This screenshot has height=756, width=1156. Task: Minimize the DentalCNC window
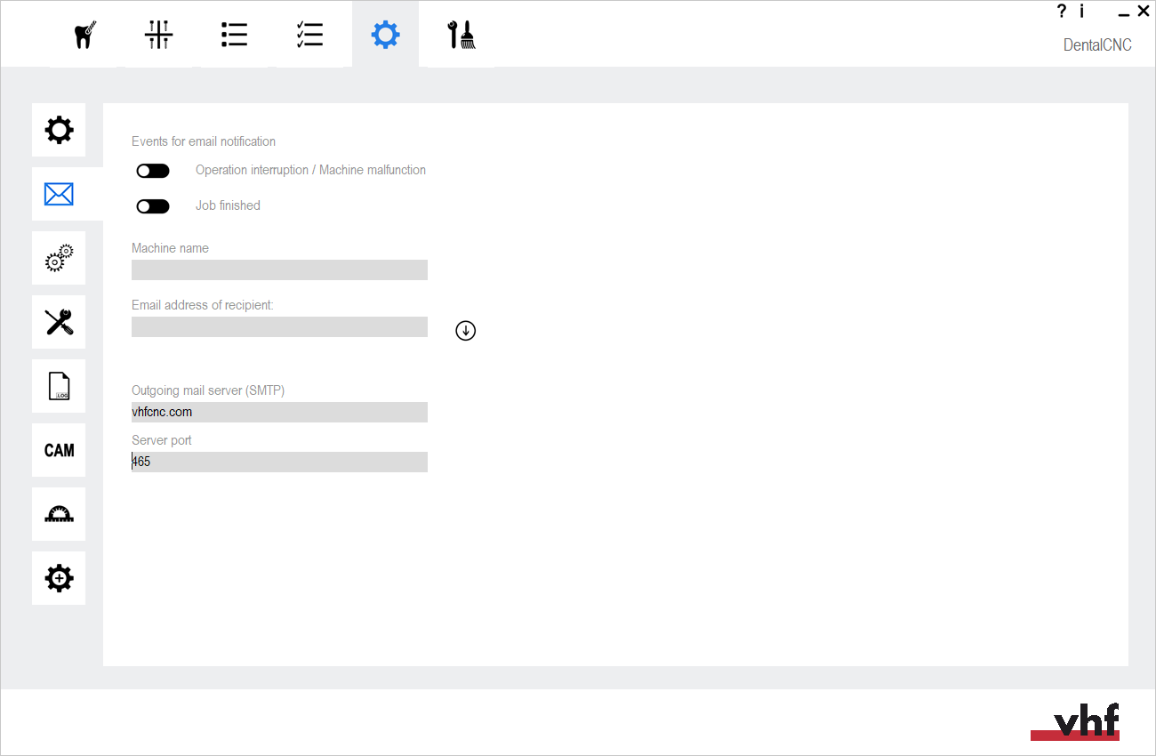(x=1124, y=13)
